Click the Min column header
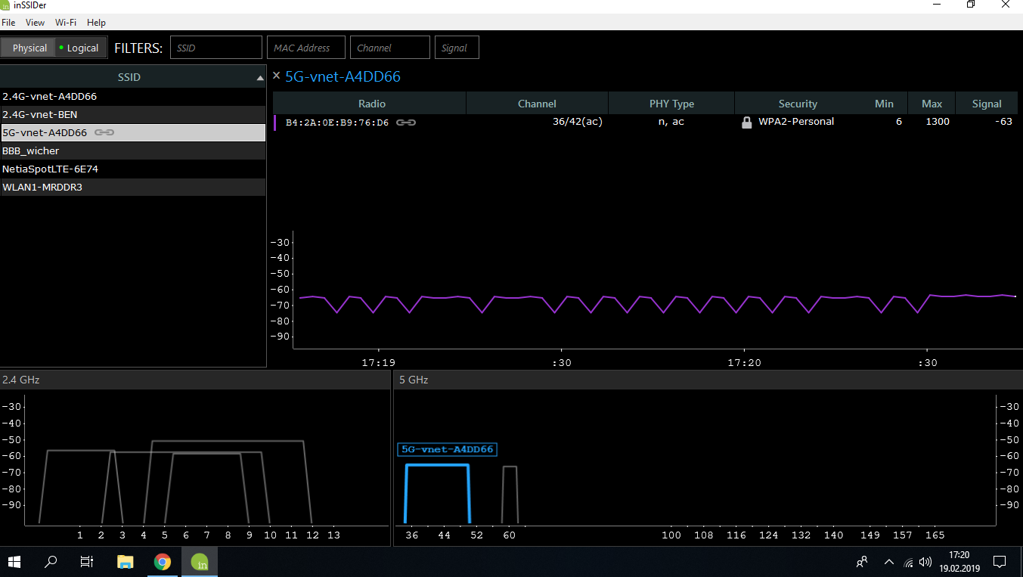The width and height of the screenshot is (1023, 577). (884, 104)
